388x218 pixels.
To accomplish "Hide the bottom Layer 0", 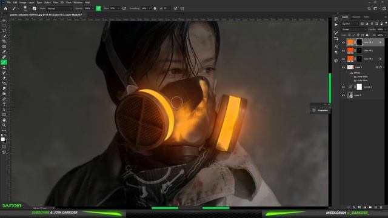I will pyautogui.click(x=343, y=95).
